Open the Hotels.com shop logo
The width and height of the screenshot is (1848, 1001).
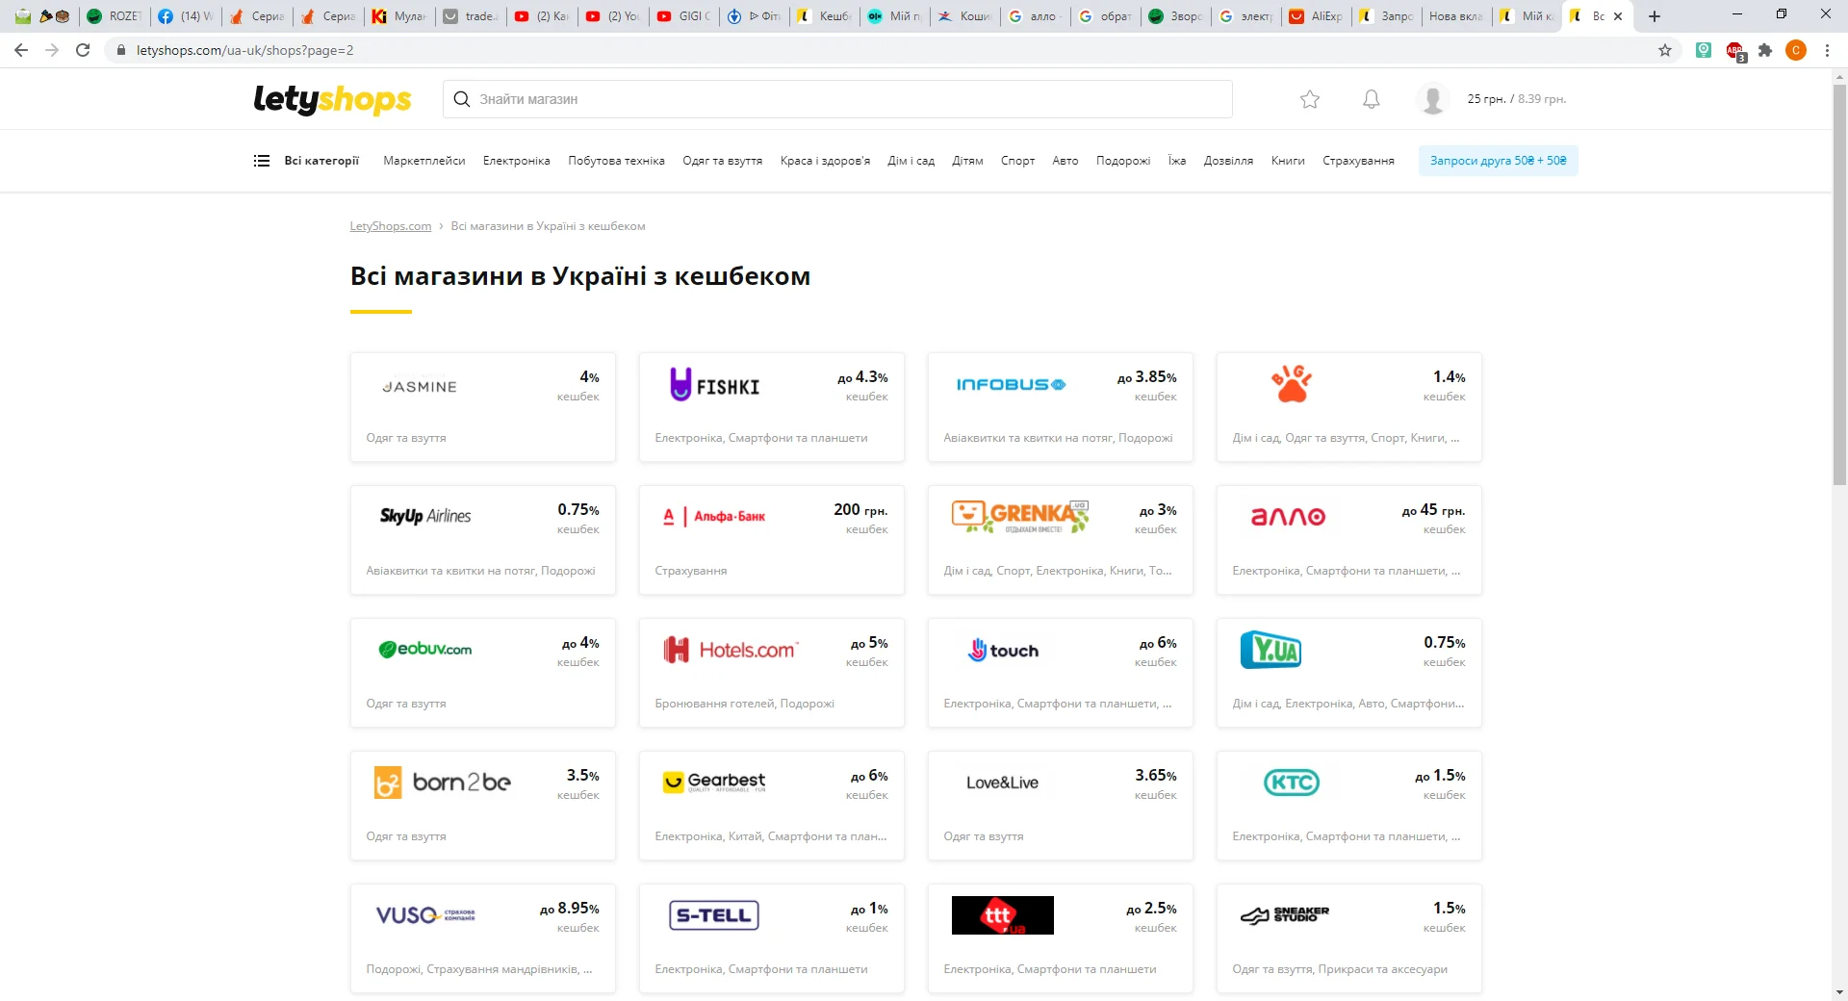(731, 650)
